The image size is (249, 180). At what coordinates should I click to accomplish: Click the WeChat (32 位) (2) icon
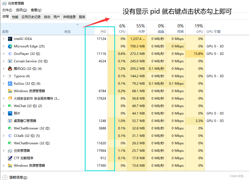tap(10, 106)
